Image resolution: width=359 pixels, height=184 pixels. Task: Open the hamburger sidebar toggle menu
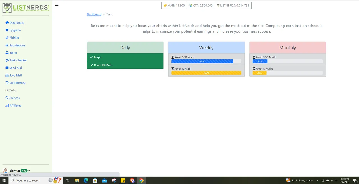coord(57,4)
